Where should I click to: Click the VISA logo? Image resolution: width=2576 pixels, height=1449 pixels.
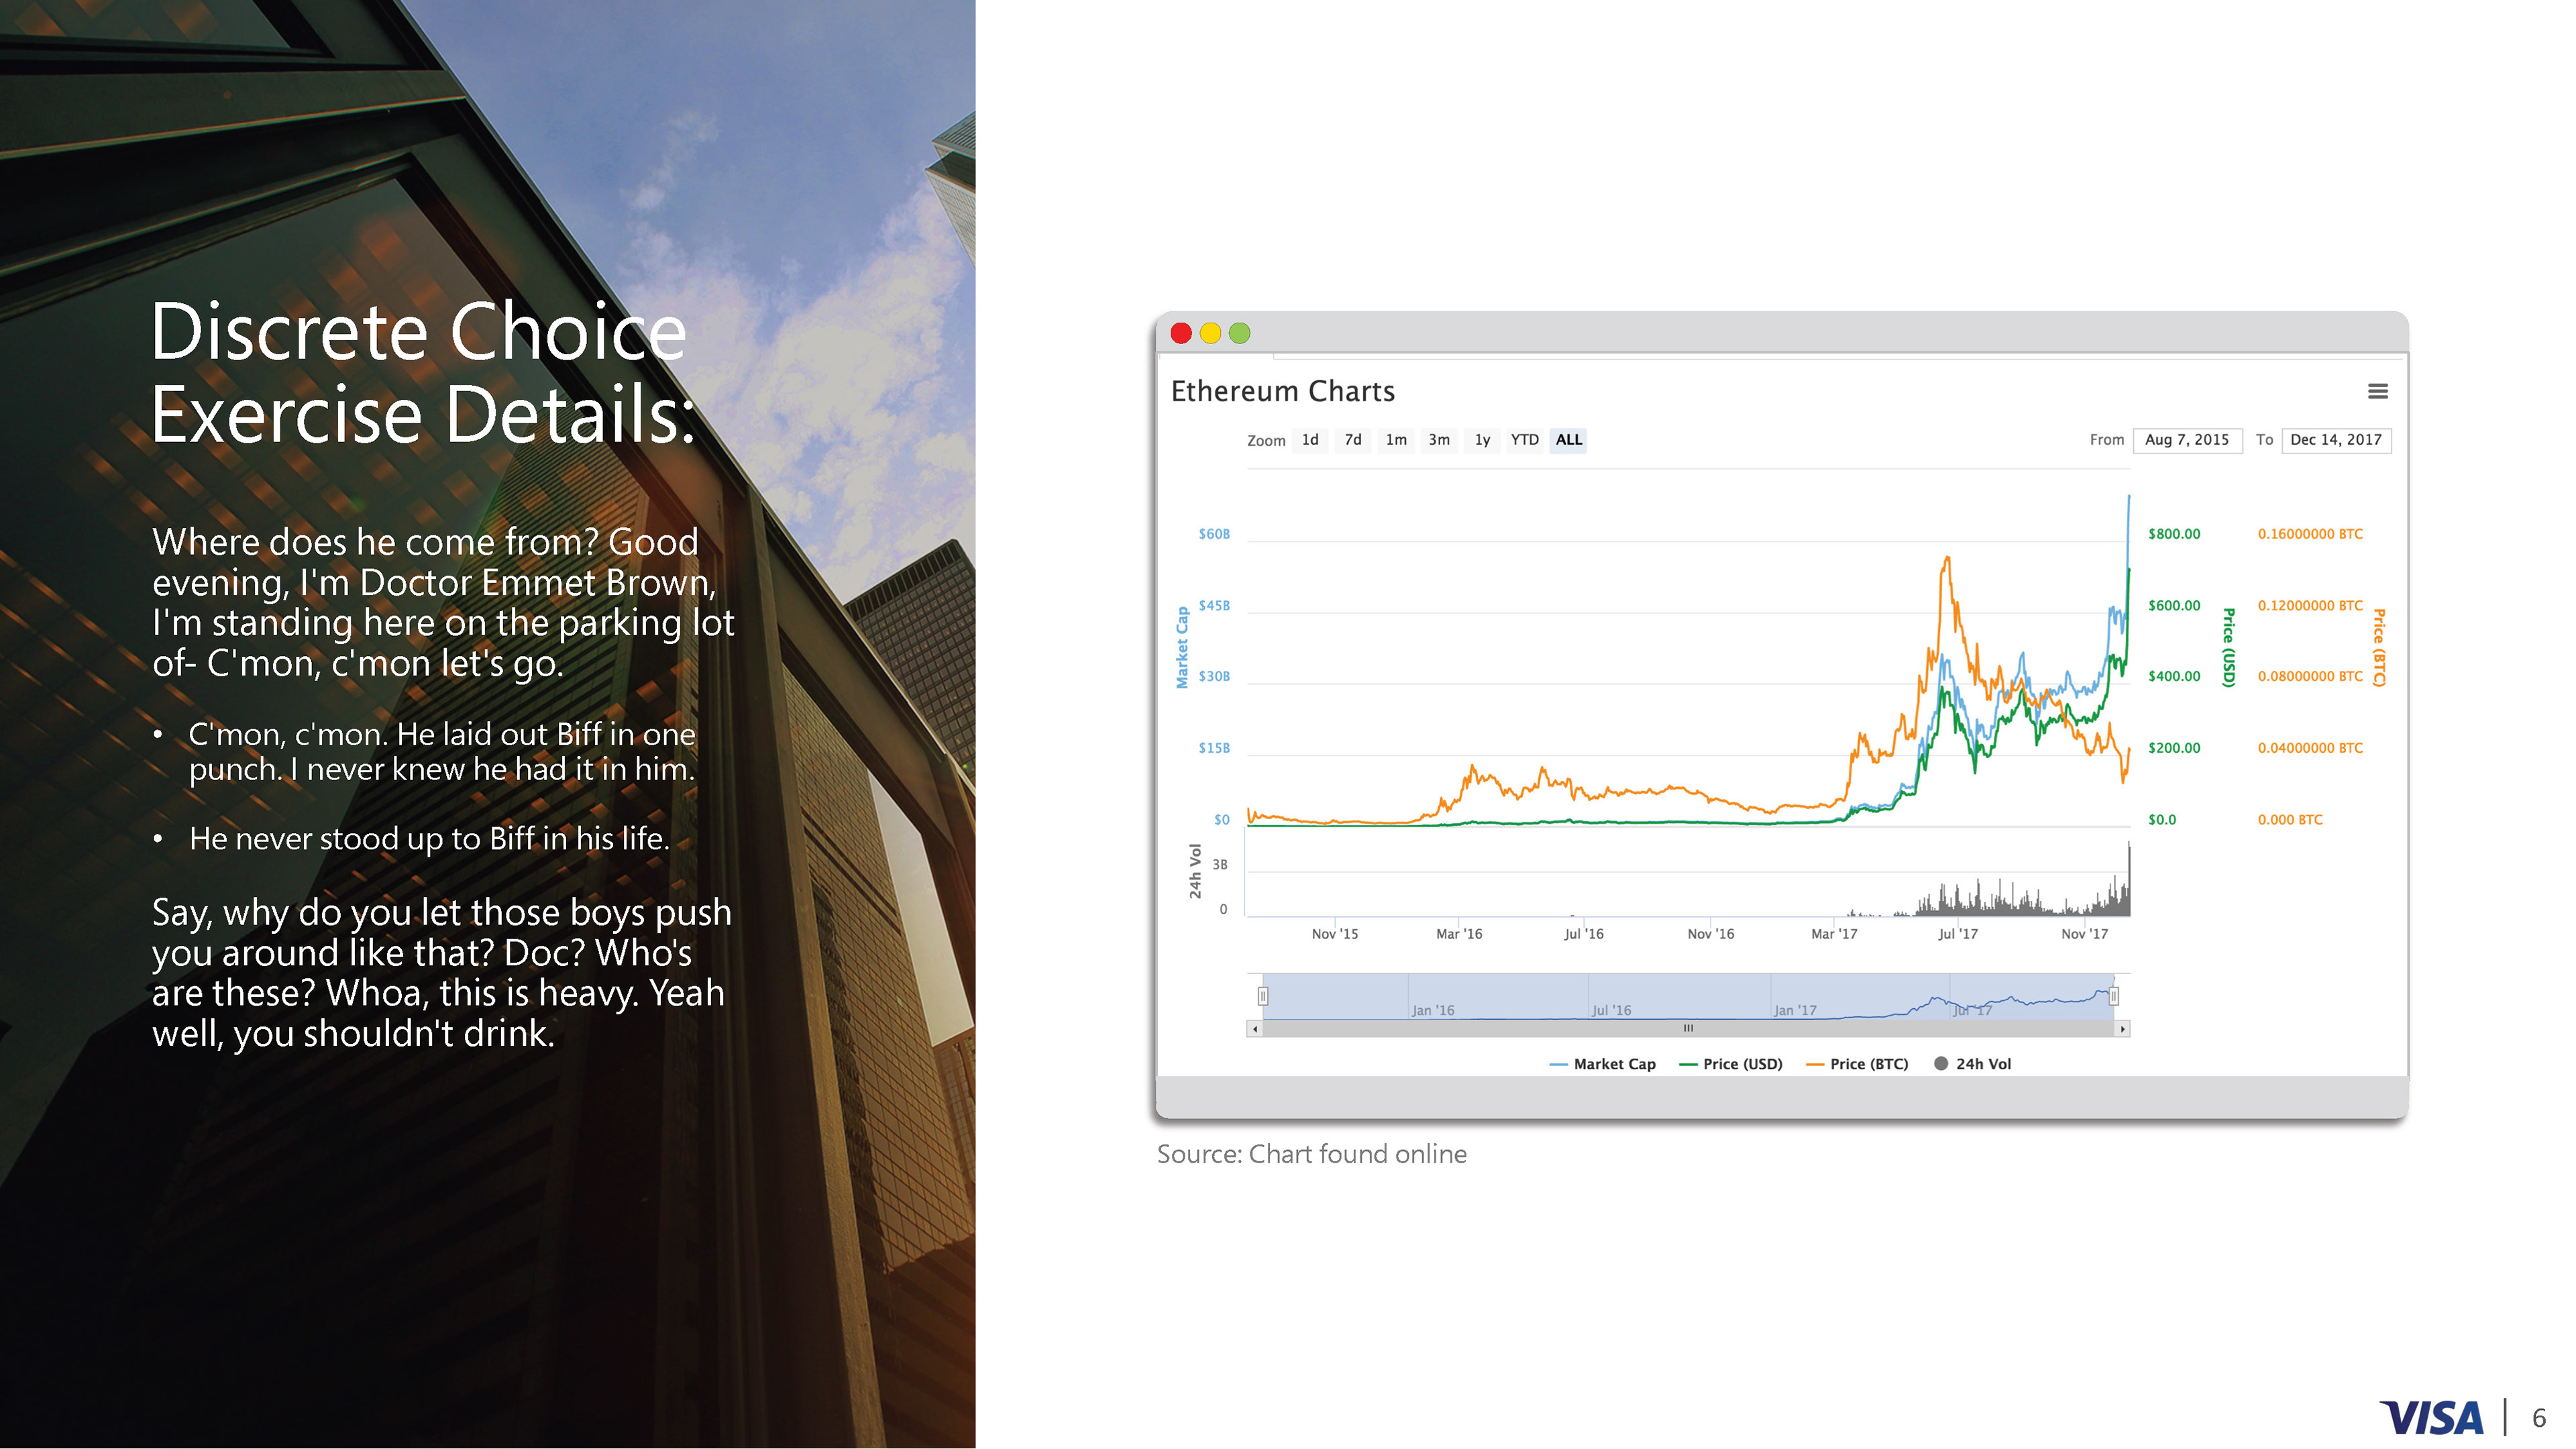point(2431,1418)
